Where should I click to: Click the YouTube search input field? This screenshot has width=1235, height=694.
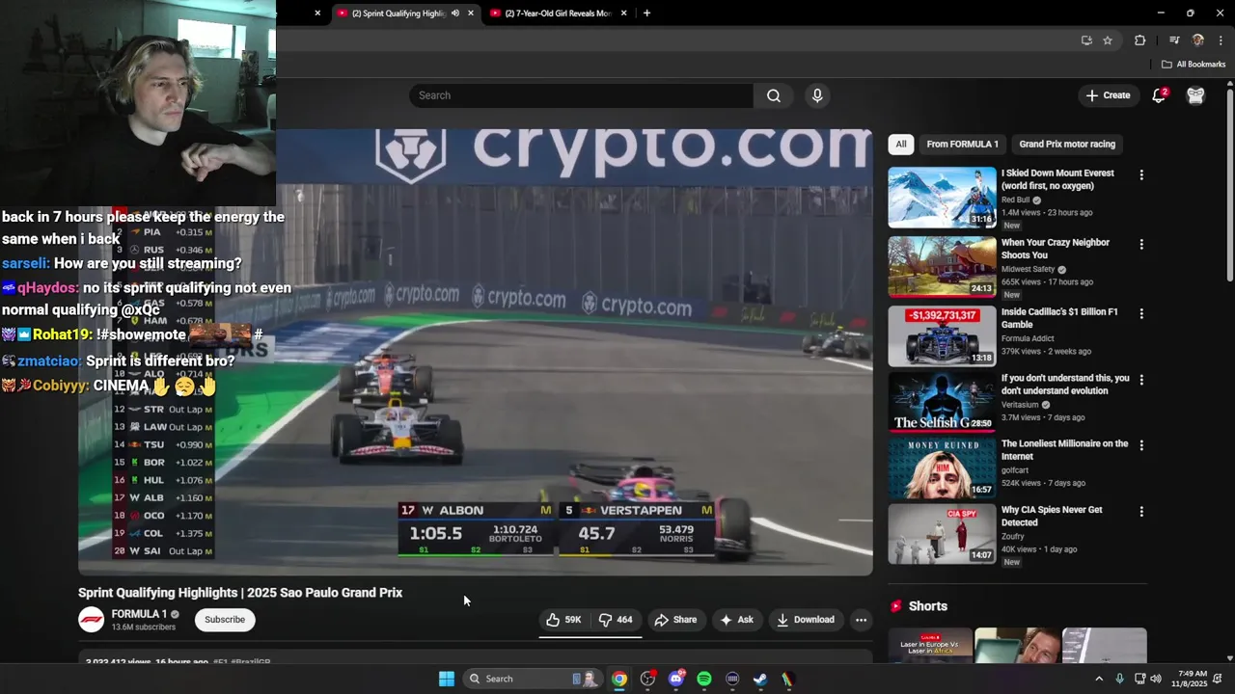581,95
